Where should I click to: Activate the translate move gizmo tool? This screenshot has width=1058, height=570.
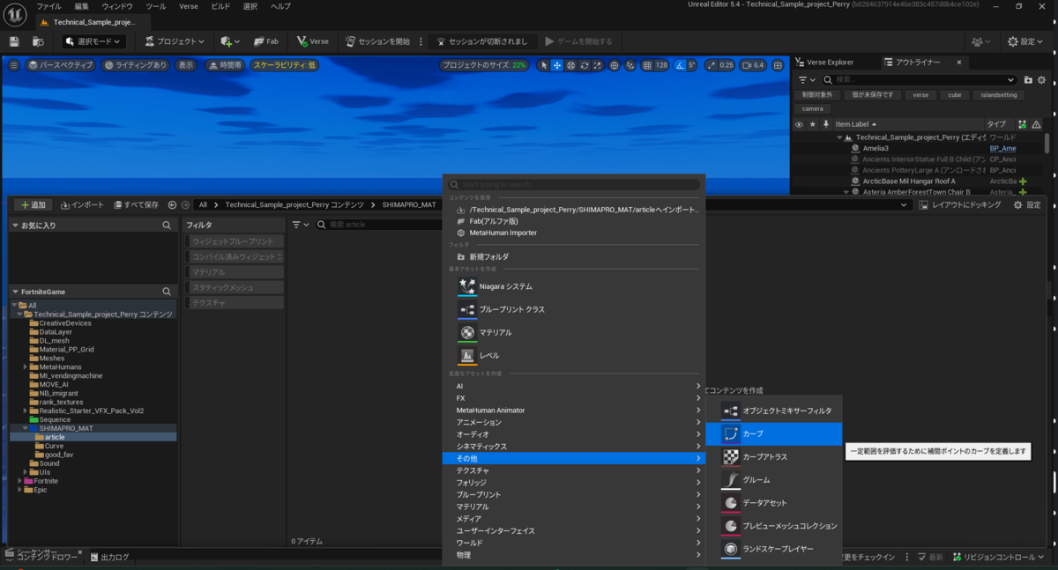tap(557, 65)
